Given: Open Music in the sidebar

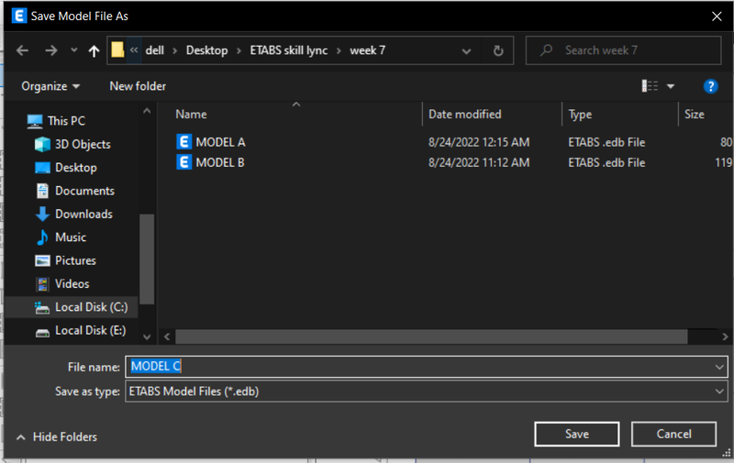Looking at the screenshot, I should click(71, 237).
